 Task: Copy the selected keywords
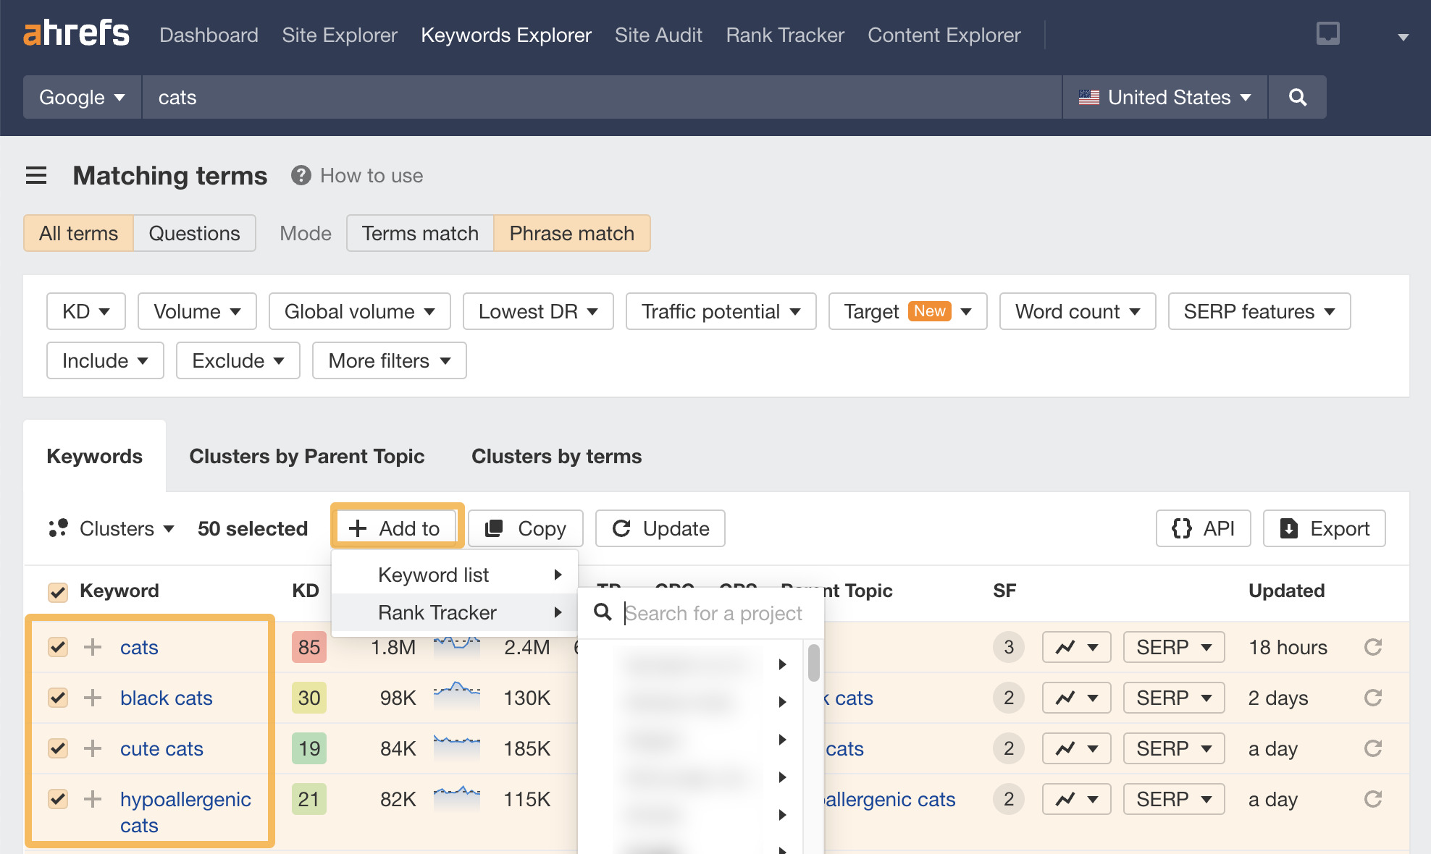(525, 528)
